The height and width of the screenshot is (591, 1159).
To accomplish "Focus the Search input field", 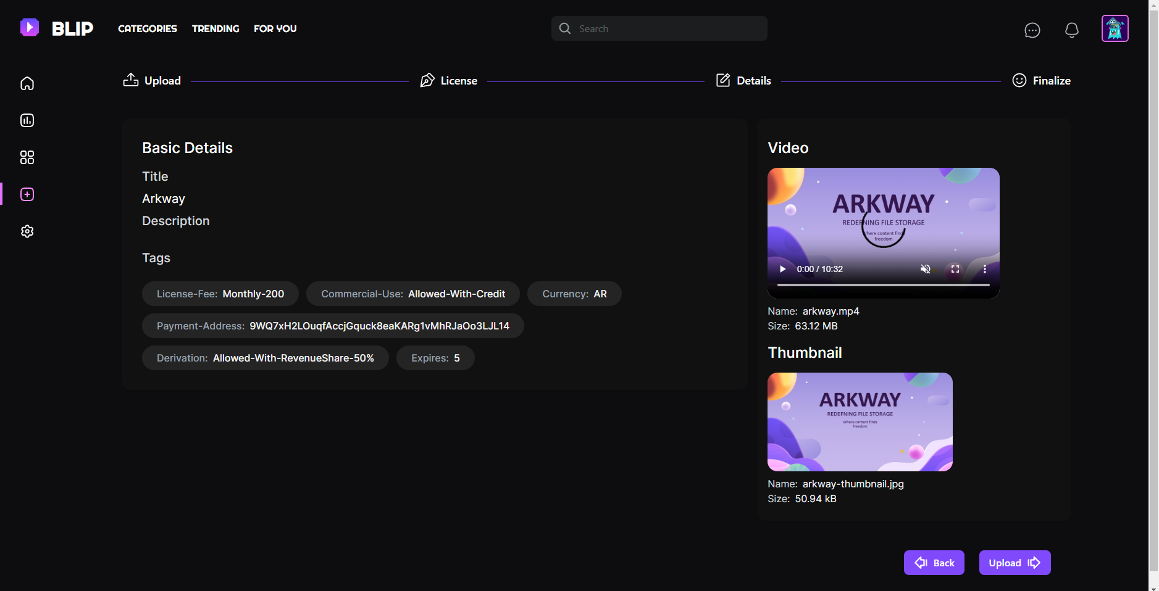I will click(659, 28).
